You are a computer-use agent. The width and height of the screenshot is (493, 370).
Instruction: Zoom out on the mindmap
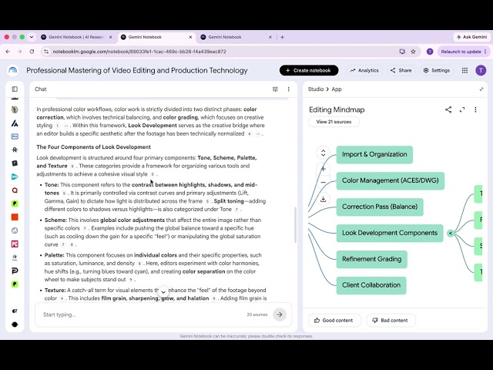point(324,182)
